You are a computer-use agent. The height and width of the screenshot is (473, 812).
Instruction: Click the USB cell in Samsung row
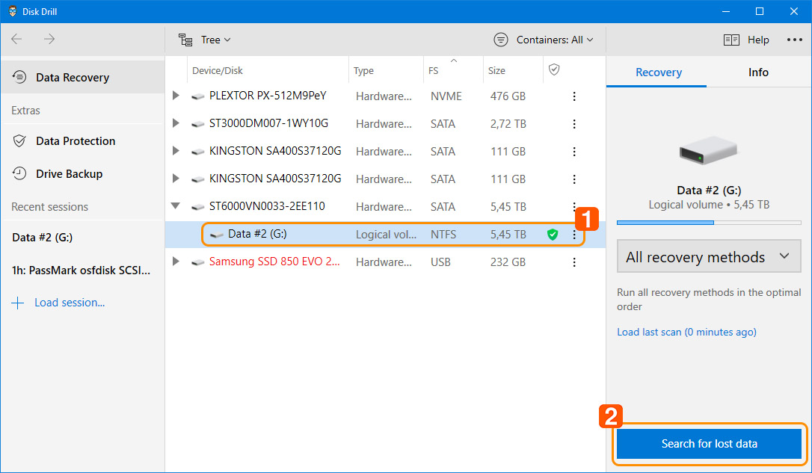(x=440, y=262)
